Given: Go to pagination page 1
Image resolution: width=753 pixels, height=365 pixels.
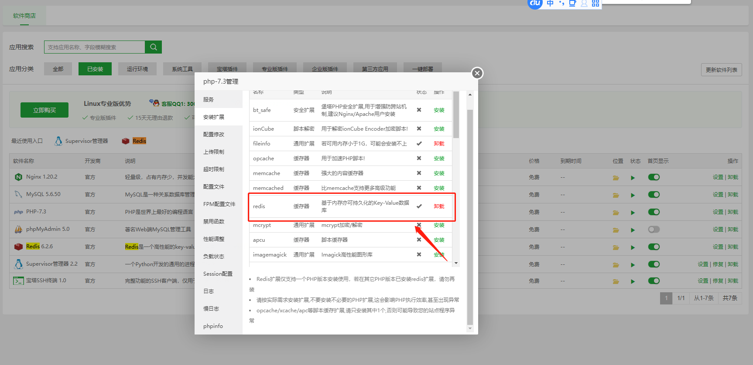Looking at the screenshot, I should 666,298.
